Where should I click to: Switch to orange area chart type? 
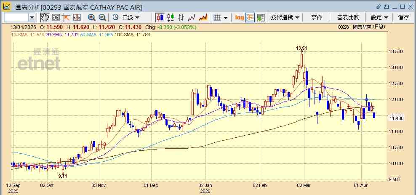pyautogui.click(x=203, y=18)
